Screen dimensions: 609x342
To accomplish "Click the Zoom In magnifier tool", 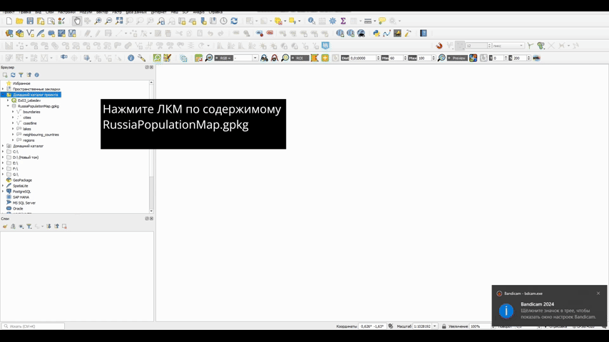I will [x=98, y=21].
